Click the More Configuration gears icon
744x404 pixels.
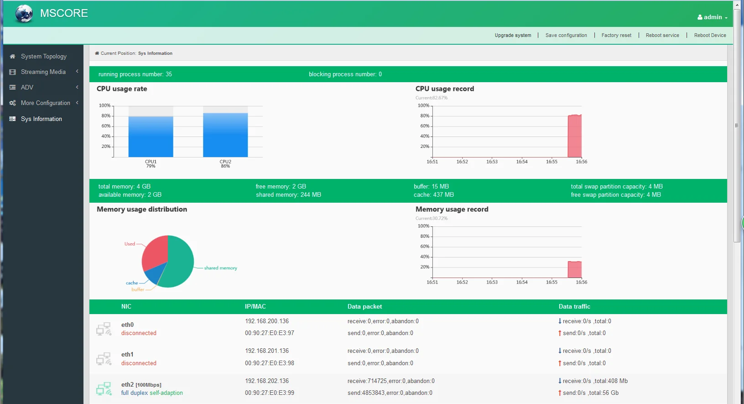(x=12, y=103)
